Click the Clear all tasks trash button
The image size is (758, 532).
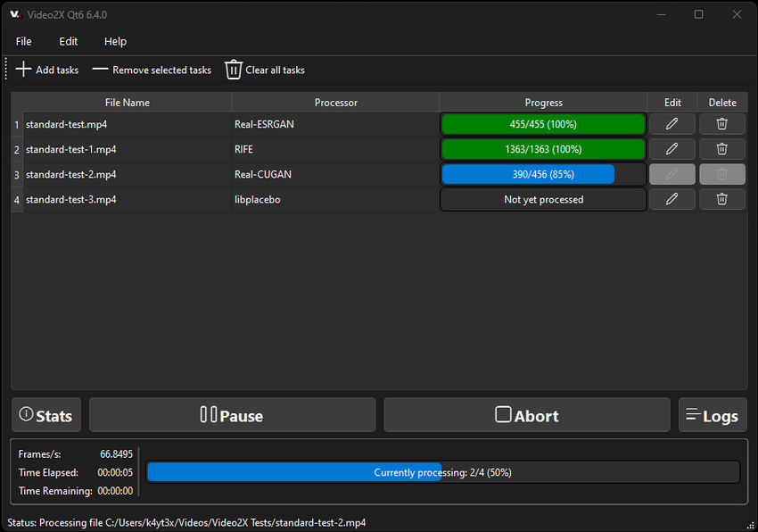(265, 71)
